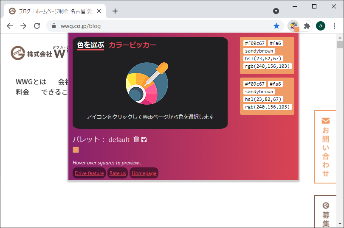This screenshot has height=228, width=344.
Task: Click the Rate us link
Action: (118, 173)
